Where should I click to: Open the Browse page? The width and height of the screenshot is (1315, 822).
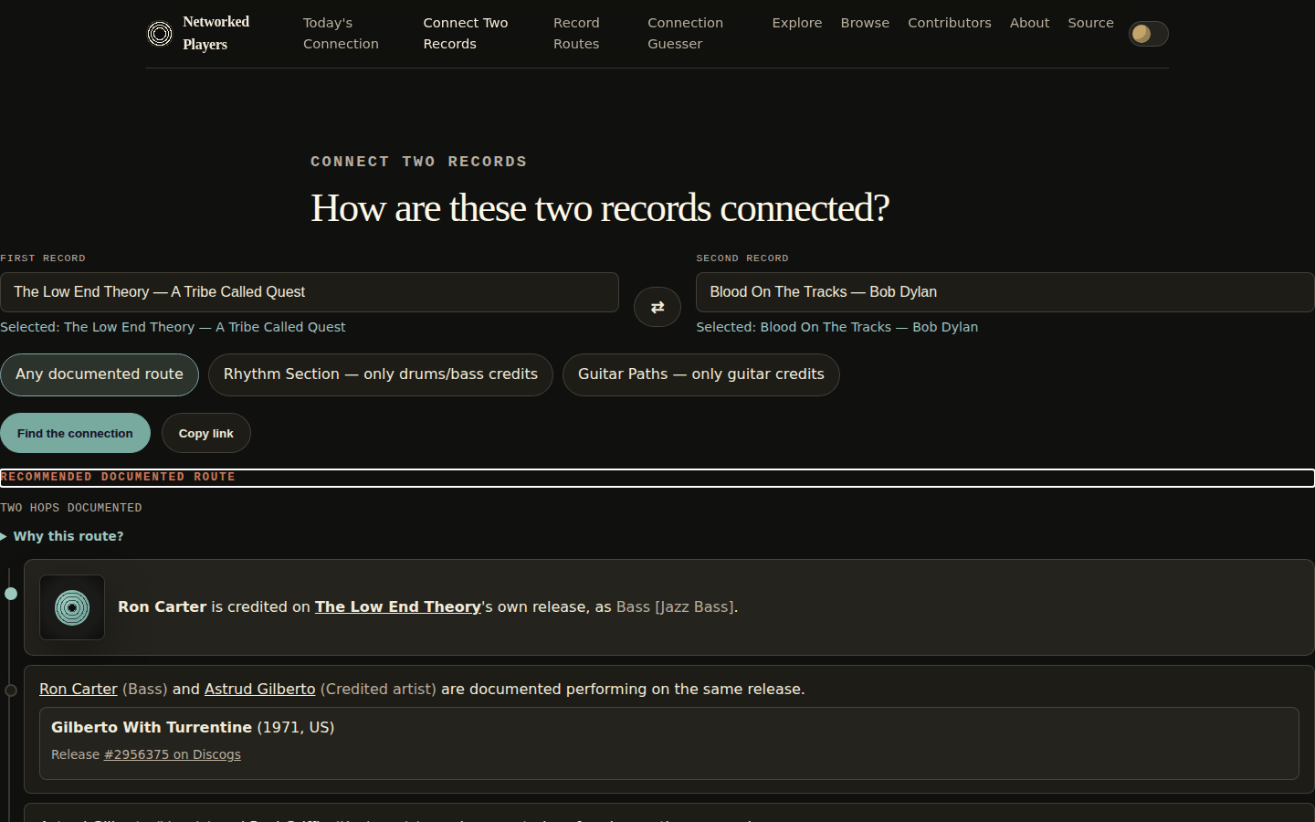865,23
